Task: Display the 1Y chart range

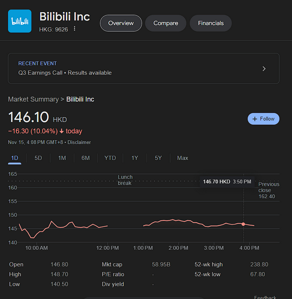Action: tap(135, 158)
